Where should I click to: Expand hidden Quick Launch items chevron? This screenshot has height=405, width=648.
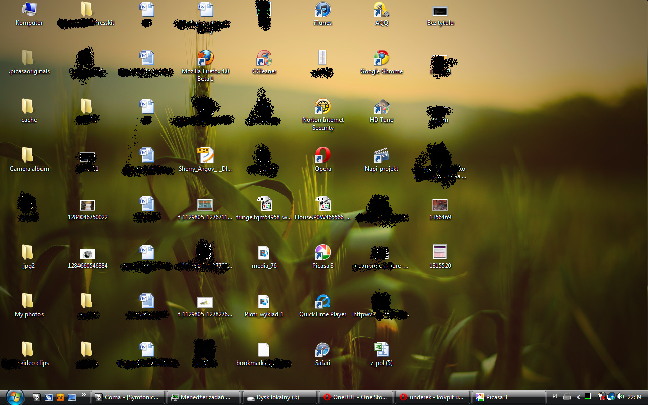coord(84,395)
